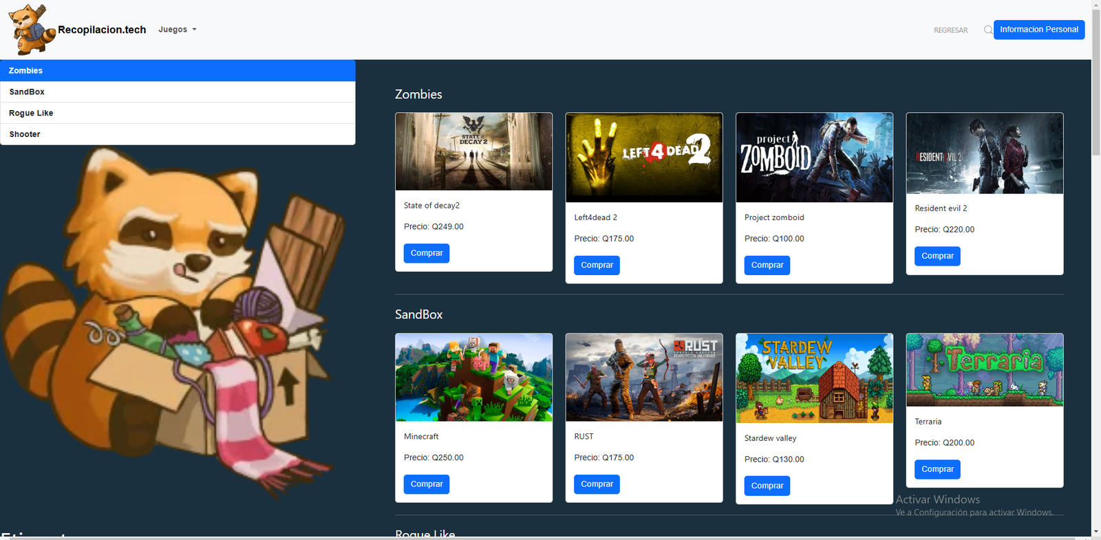This screenshot has width=1101, height=540.
Task: Click the Stardew Valley cover image
Action: tap(815, 378)
